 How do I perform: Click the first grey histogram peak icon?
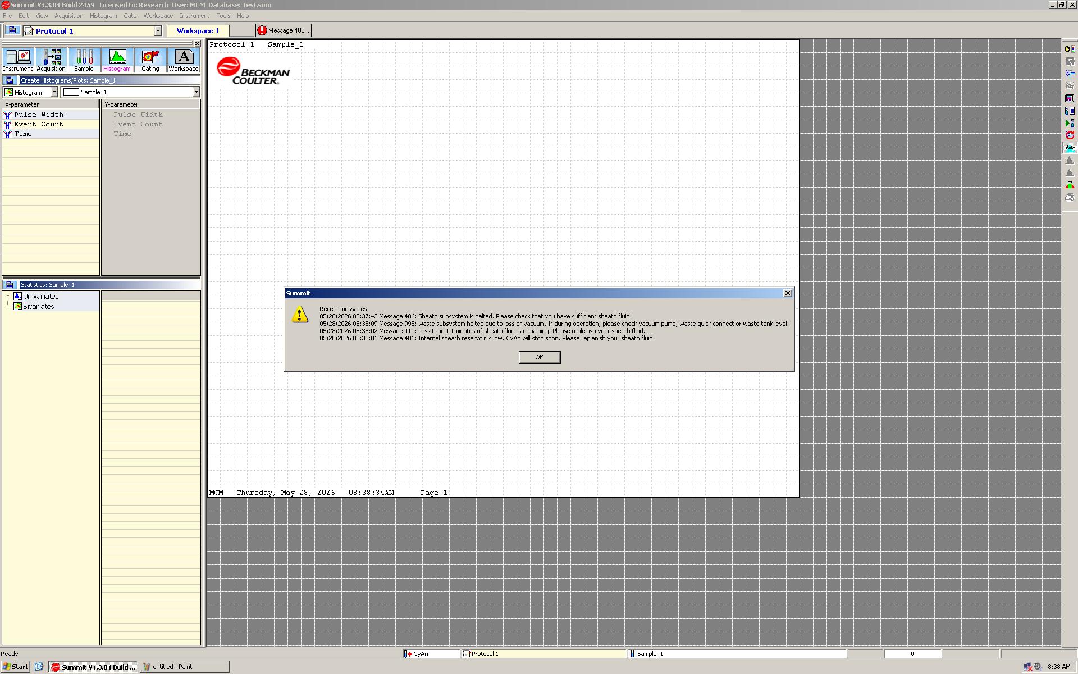[1070, 160]
